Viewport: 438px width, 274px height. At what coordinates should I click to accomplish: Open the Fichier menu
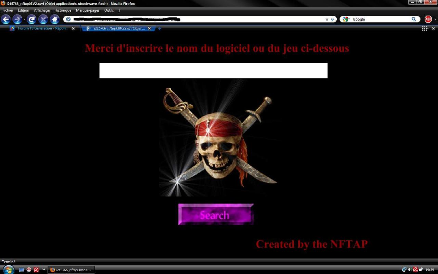coord(8,10)
